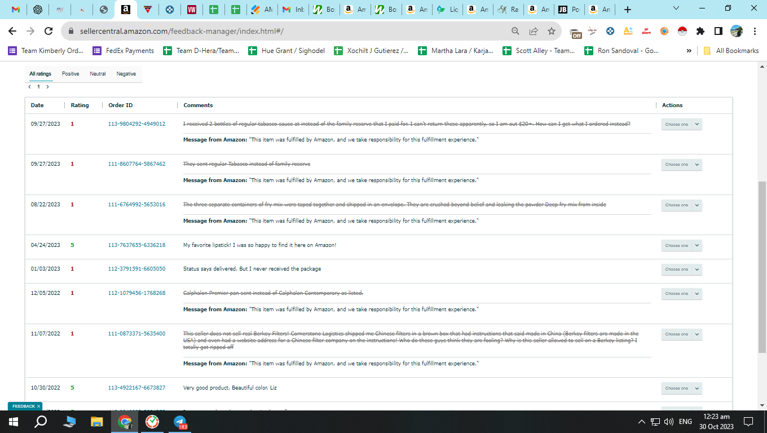
Task: Open Windows taskbar search
Action: [41, 422]
